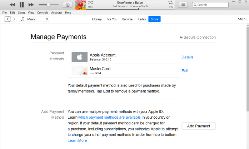Image resolution: width=249 pixels, height=149 pixels.
Task: Click the rewind previous track button
Action: [x=12, y=5]
